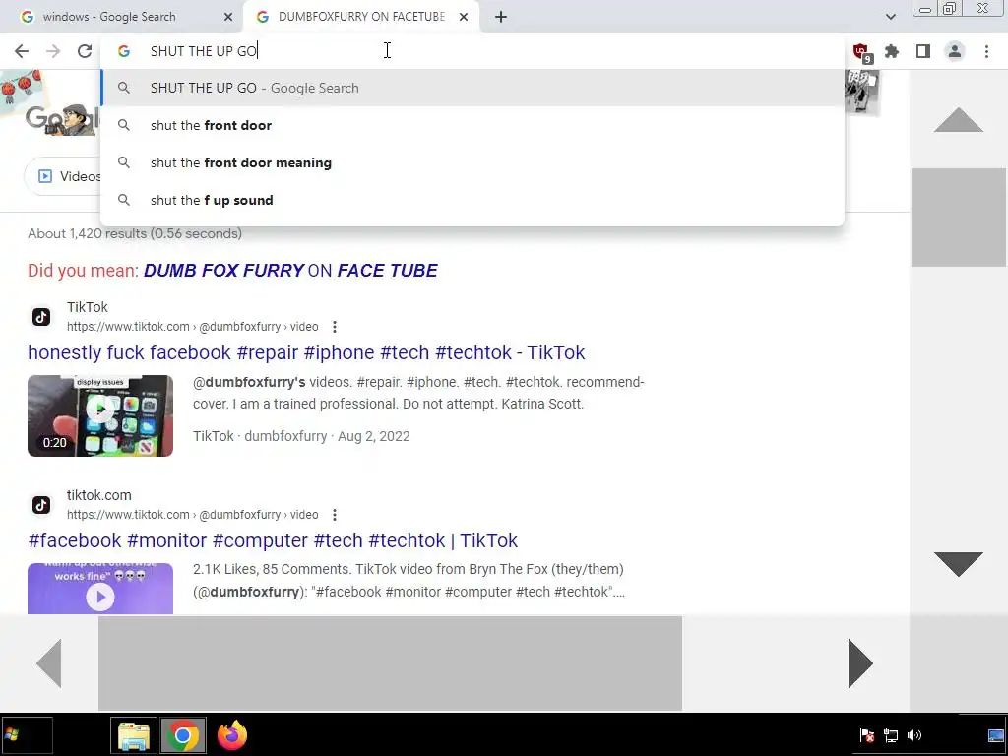Click the 'tiktok.com' site name of second result

click(99, 495)
